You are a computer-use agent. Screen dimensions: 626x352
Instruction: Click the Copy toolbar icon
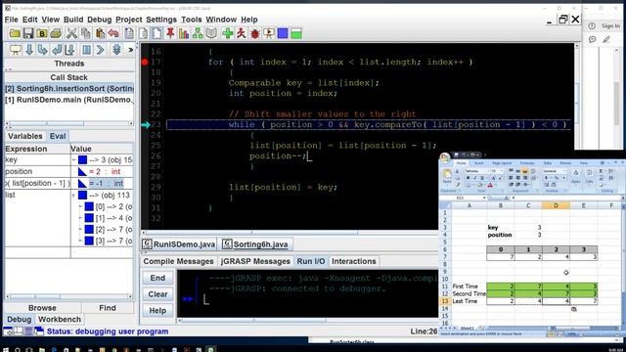pyautogui.click(x=86, y=33)
